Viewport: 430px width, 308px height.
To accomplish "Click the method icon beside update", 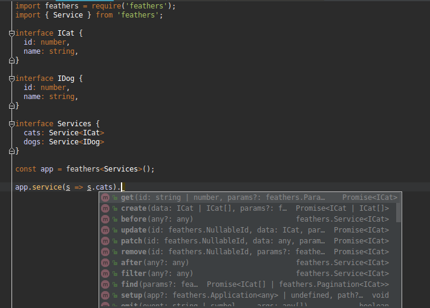I will tap(105, 230).
